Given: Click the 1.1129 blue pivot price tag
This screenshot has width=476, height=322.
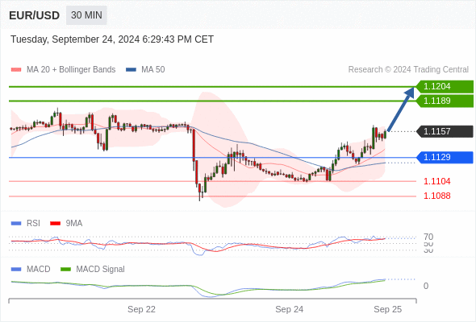Looking at the screenshot, I should coord(445,157).
